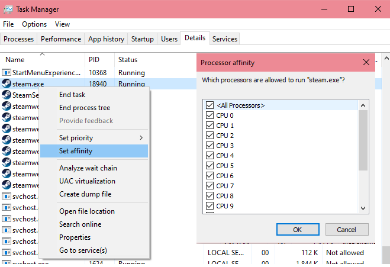The image size is (390, 267).
Task: Uncheck the CPU 8 checkbox
Action: 209,196
